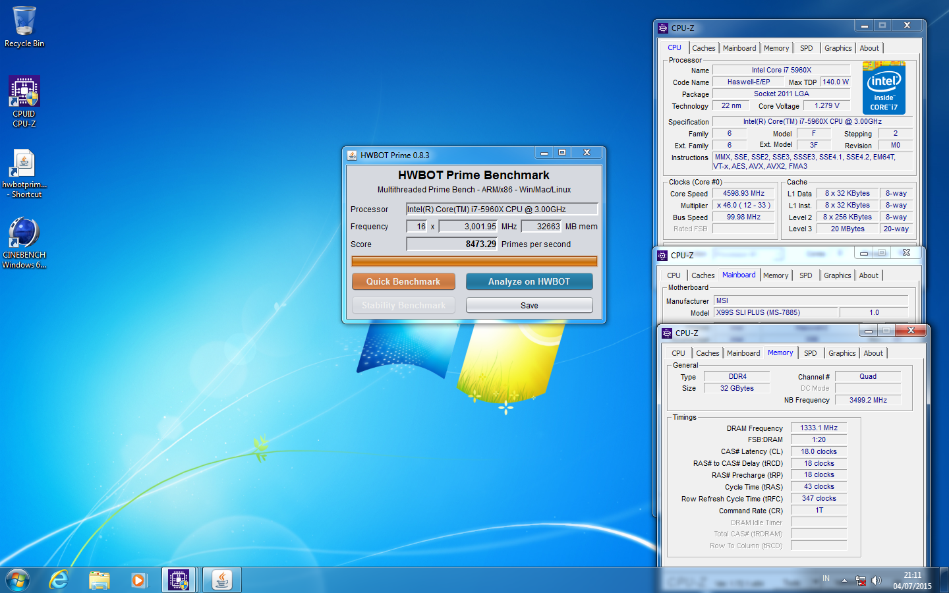The image size is (949, 593).
Task: Click the 32663 MB mem field
Action: pos(541,227)
